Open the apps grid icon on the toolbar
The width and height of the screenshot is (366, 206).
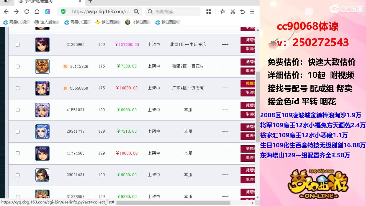pos(209,11)
